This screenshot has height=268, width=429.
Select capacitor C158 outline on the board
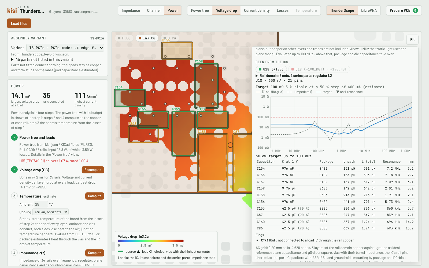(x=206, y=85)
